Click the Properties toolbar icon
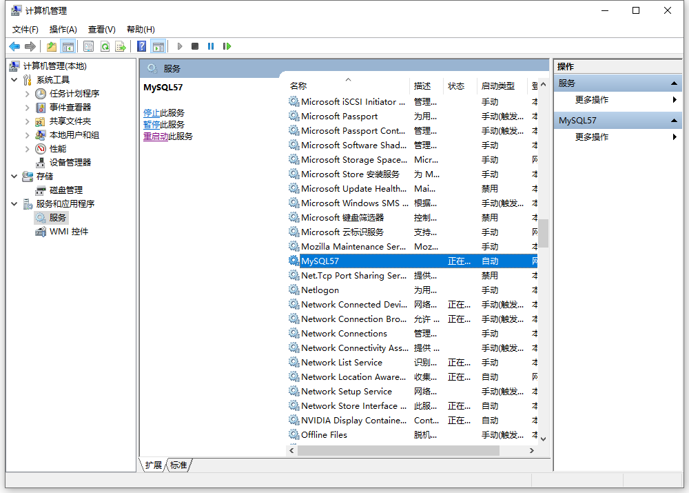This screenshot has height=493, width=689. pos(89,46)
